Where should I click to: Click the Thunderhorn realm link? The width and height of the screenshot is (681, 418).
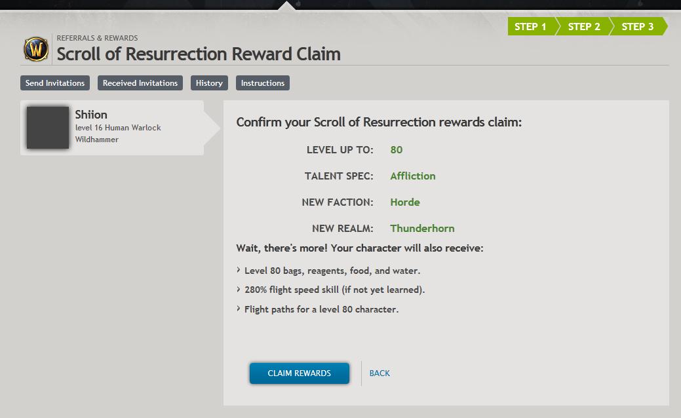(422, 228)
